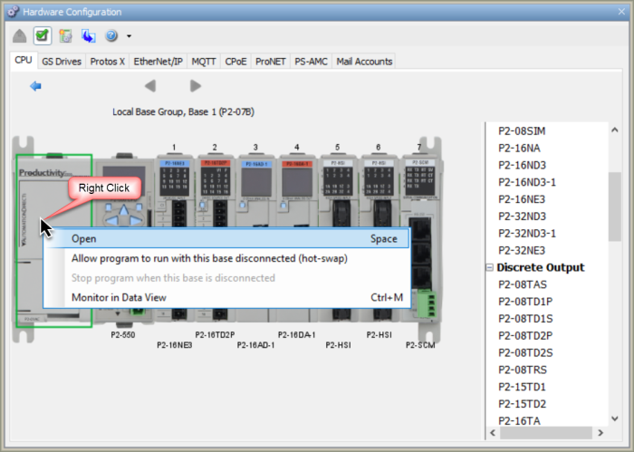Open the toolbar overflow dropdown arrow
This screenshot has width=634, height=452.
click(130, 37)
